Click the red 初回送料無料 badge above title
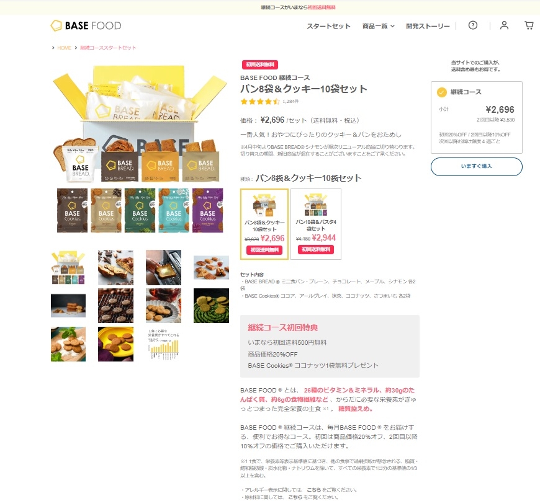 click(260, 64)
